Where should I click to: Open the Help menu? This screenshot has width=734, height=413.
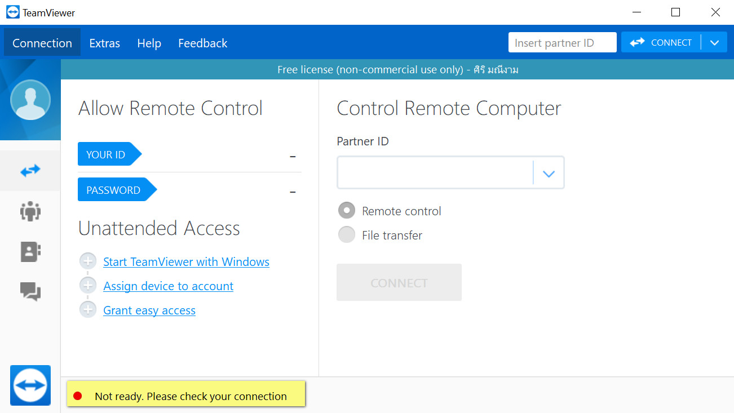[149, 43]
